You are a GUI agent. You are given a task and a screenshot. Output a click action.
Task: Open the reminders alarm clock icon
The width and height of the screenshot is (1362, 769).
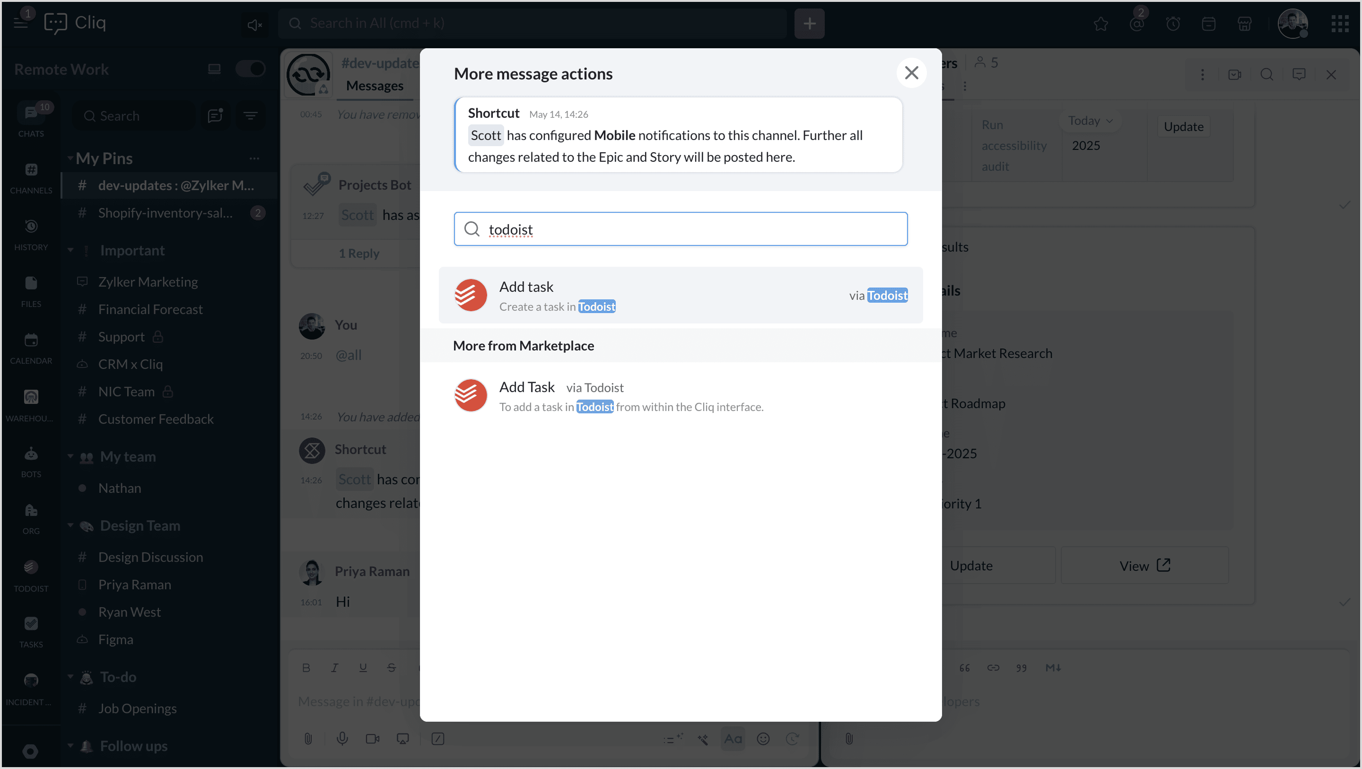pos(1173,24)
